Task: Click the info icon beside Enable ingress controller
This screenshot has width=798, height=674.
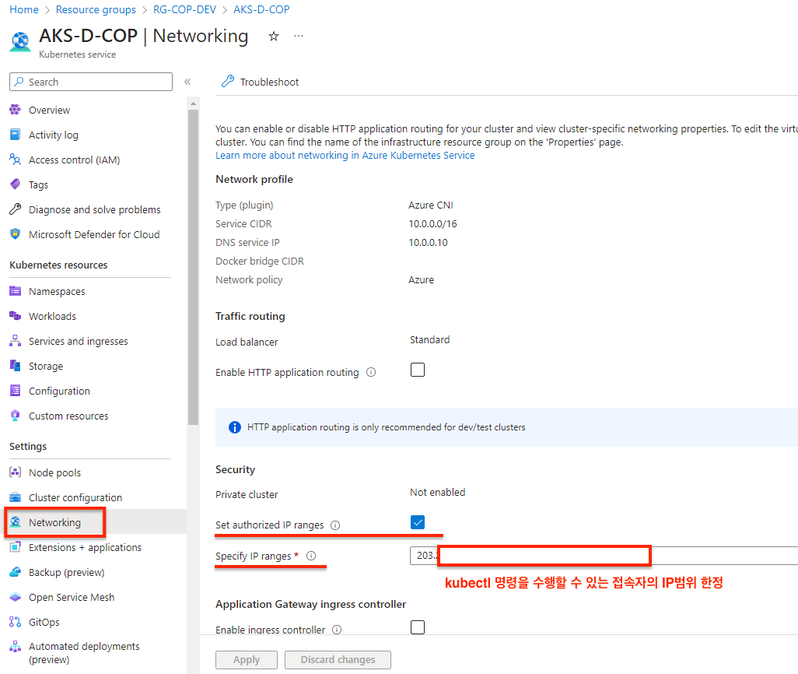Action: coord(337,630)
